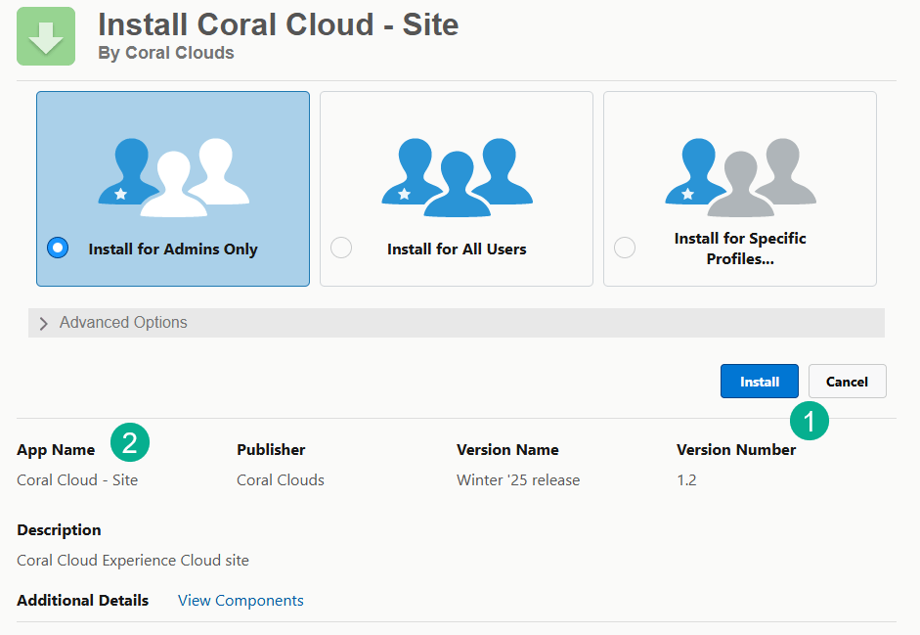Click the "Install for Admins Only" text label

tap(173, 249)
